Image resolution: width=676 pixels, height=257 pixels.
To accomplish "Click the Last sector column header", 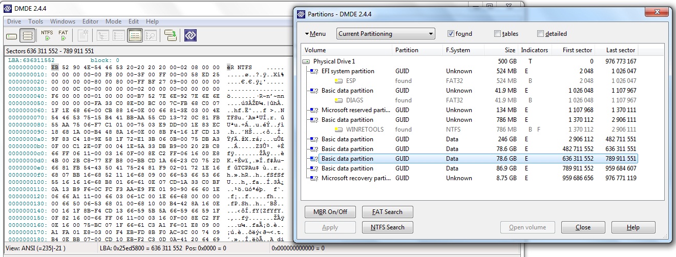I will coord(617,50).
